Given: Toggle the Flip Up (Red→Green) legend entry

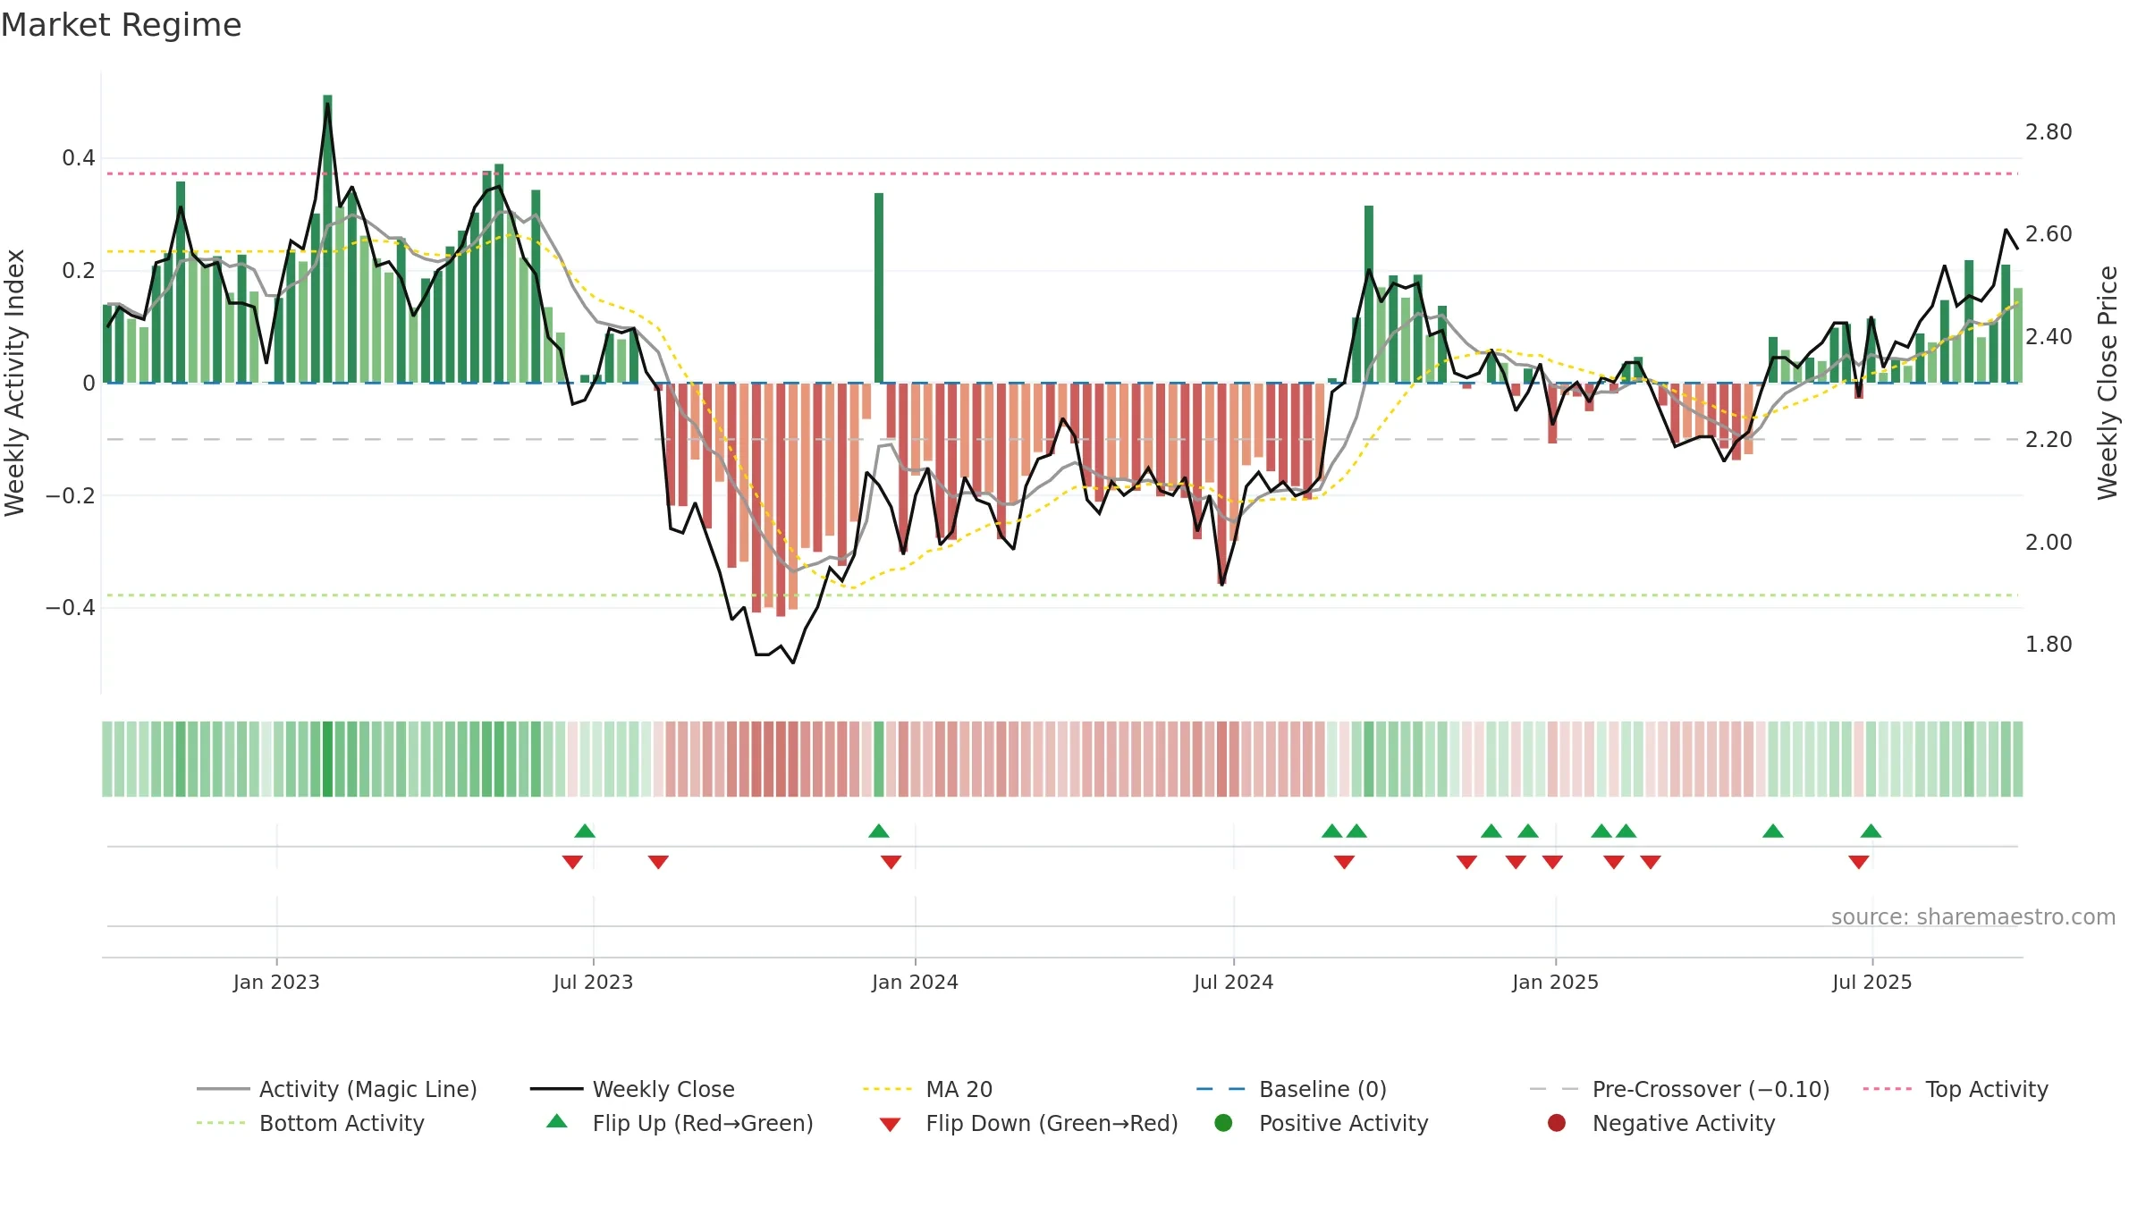Looking at the screenshot, I should tap(680, 1123).
